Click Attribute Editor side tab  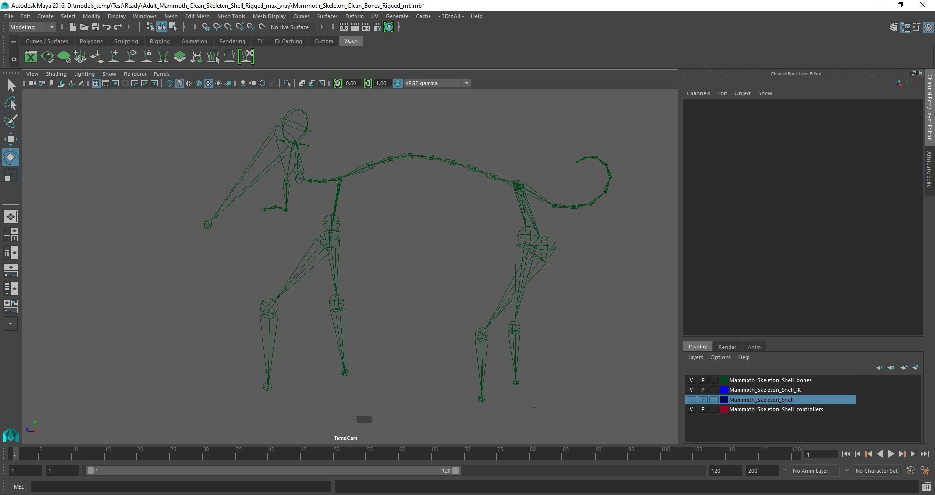(929, 170)
